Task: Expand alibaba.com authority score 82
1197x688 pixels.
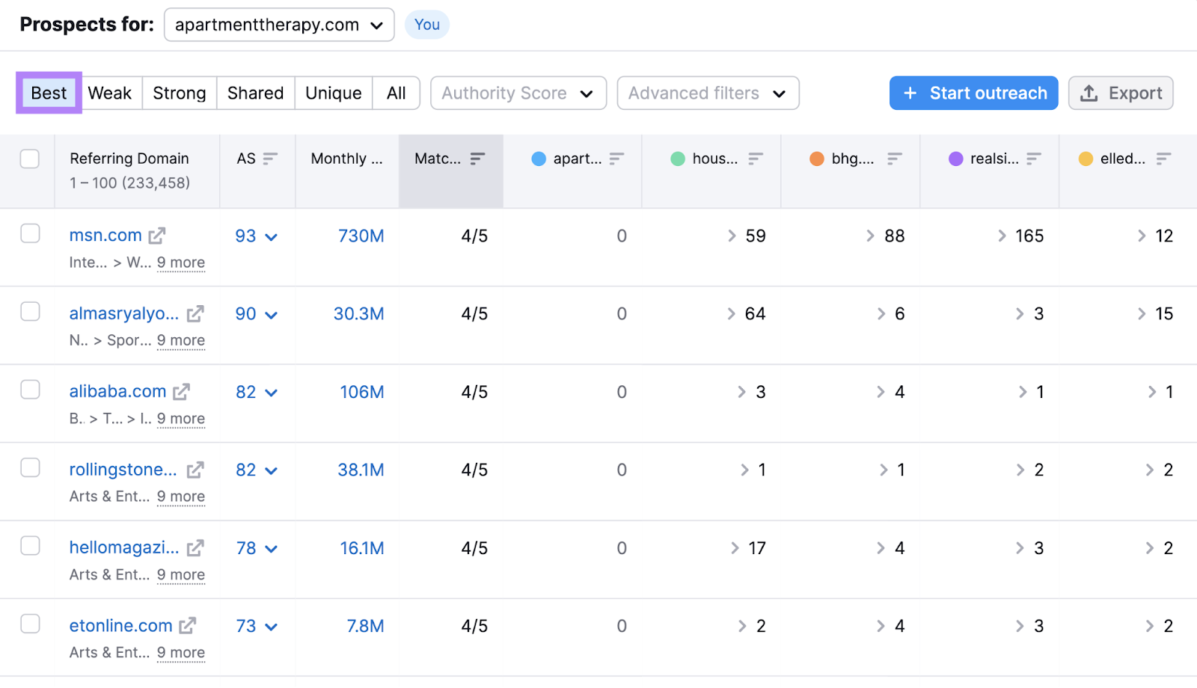Action: click(x=272, y=393)
